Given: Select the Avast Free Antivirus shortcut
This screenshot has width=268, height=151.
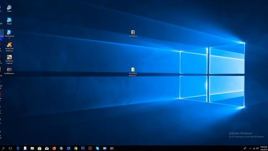Looking at the screenshot, I should (9, 47).
